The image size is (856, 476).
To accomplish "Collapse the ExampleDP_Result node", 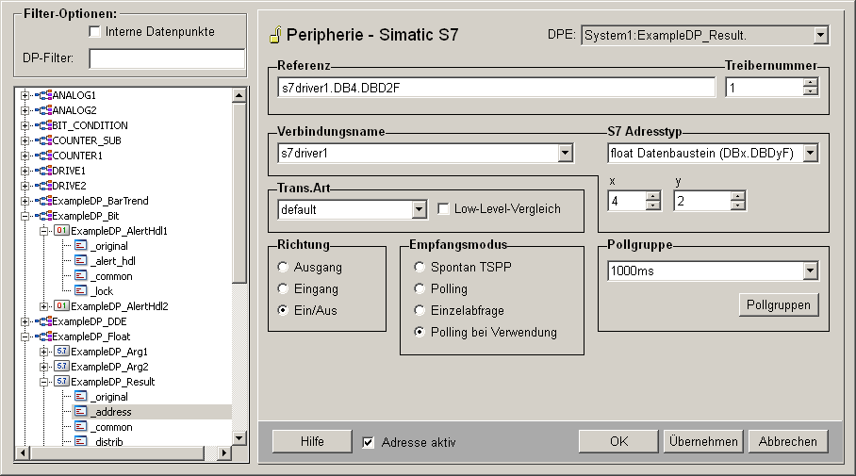I will coord(43,382).
